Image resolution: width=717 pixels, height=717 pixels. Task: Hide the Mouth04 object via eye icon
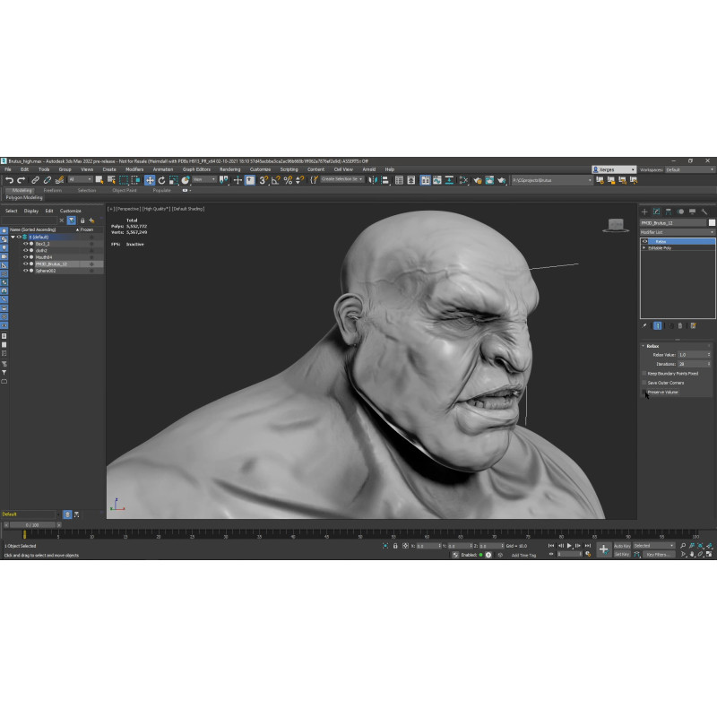tap(25, 257)
